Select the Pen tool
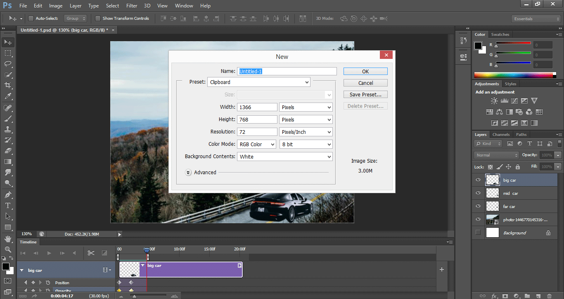This screenshot has height=299, width=564. [8, 194]
